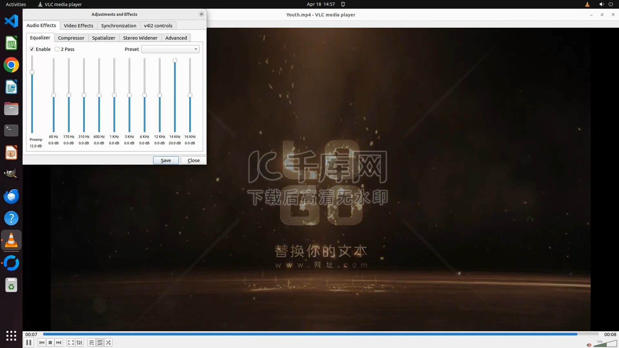Toggle fullscreen video mode

pos(71,343)
